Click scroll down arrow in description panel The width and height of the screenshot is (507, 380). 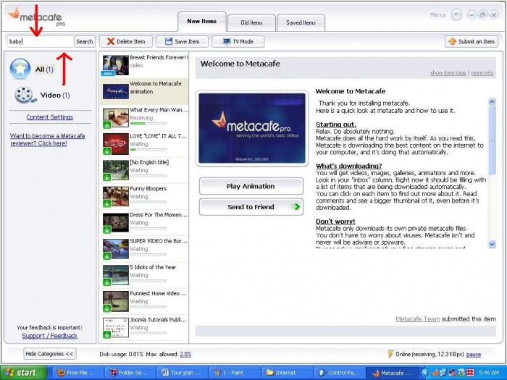[492, 245]
